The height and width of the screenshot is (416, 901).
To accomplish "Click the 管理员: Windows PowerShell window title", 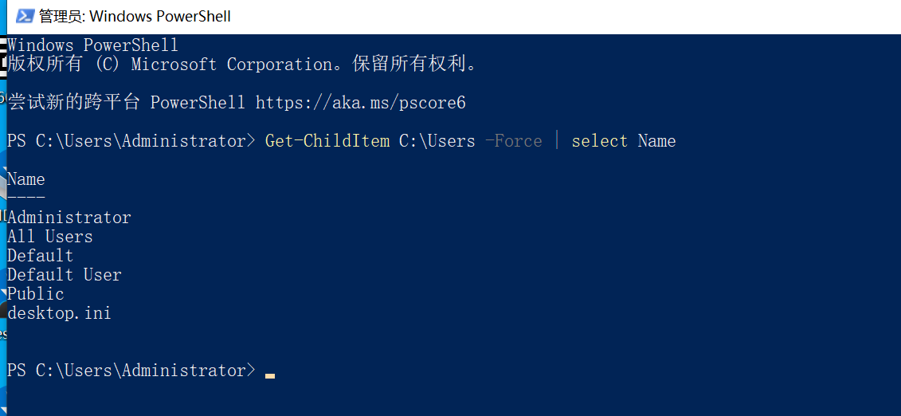I will coord(135,16).
